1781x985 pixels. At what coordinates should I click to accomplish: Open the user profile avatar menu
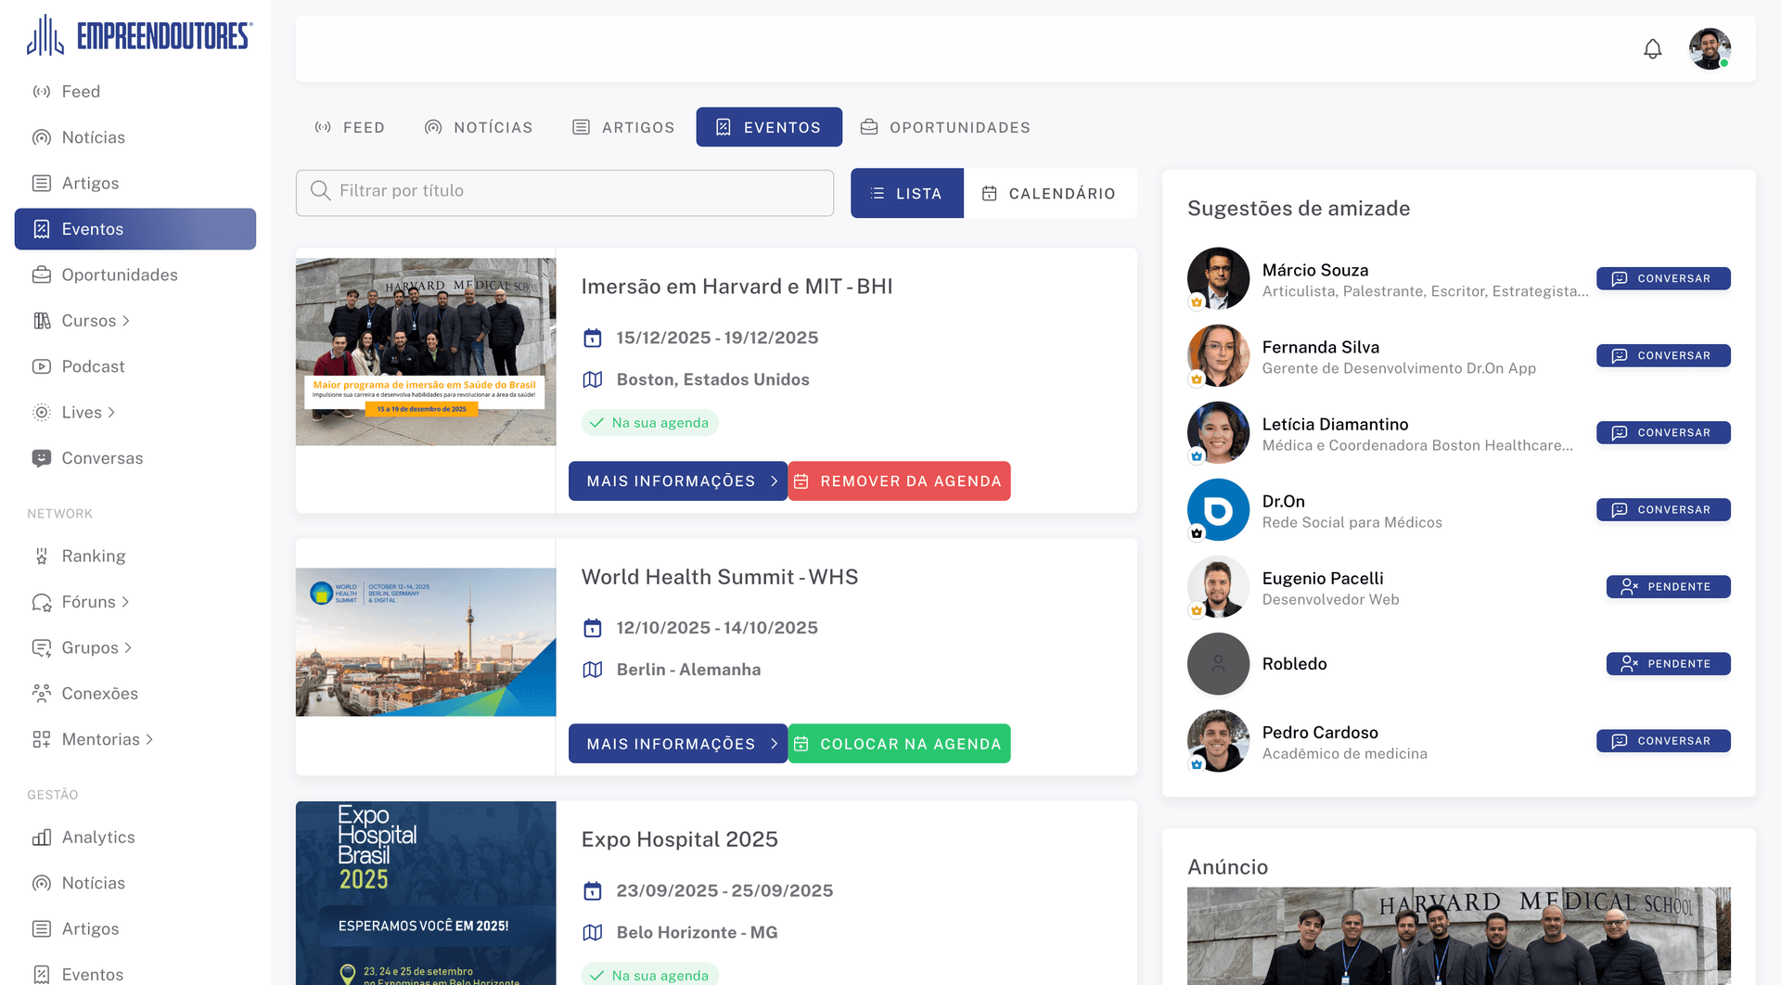click(1709, 49)
